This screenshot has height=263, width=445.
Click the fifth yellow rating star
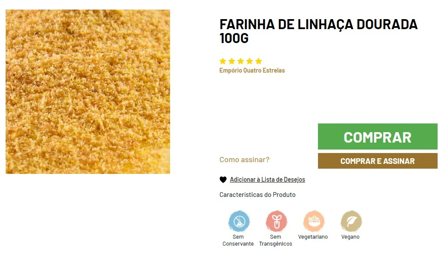(x=258, y=61)
